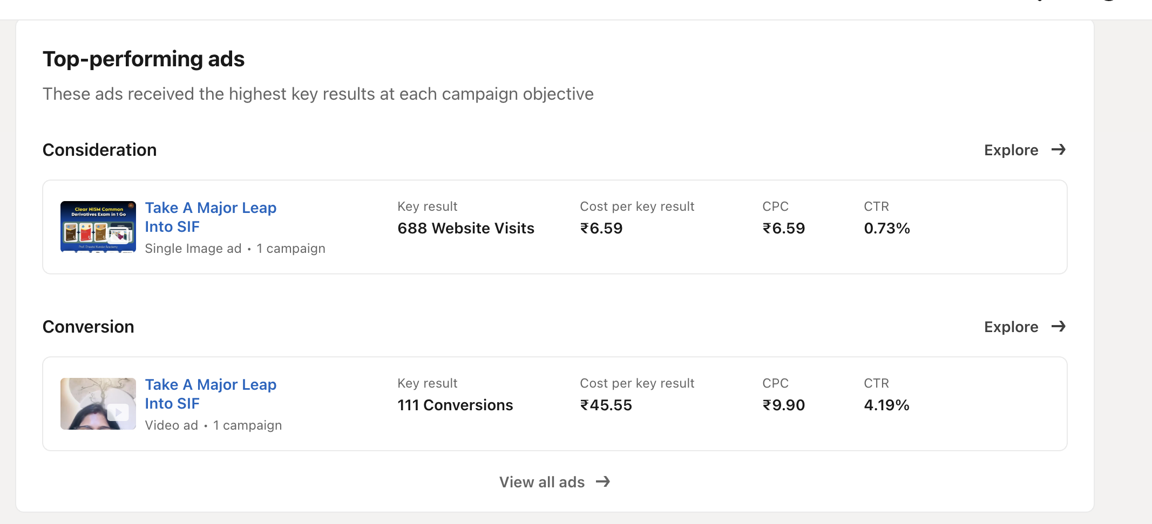This screenshot has width=1152, height=524.
Task: Click the play icon on the video ad thumbnail
Action: click(x=118, y=412)
